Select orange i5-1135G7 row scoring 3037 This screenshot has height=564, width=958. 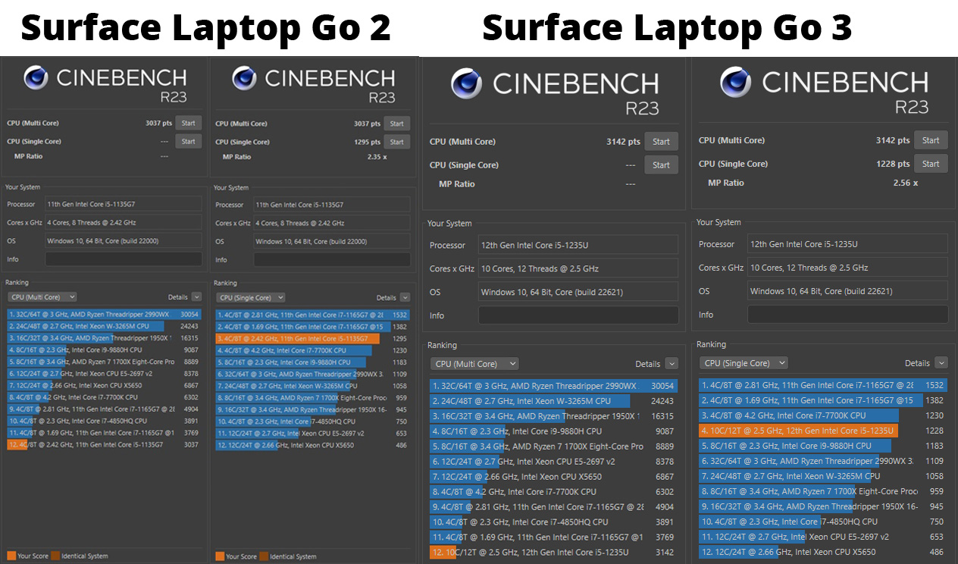pos(105,445)
